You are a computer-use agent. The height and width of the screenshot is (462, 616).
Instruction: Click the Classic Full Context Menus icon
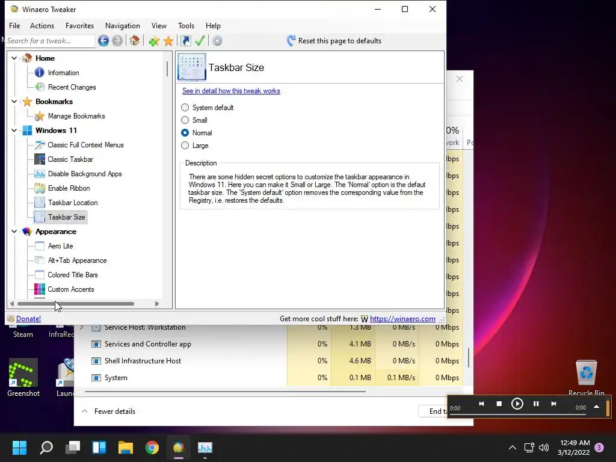[x=40, y=145]
